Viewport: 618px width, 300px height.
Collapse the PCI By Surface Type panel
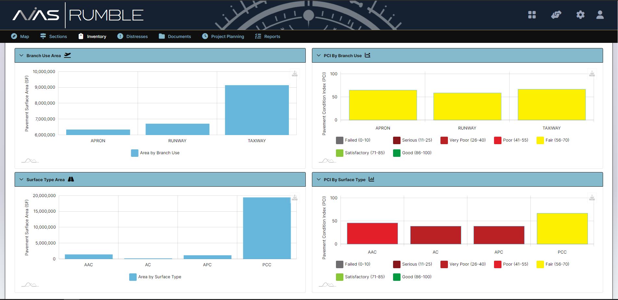tap(319, 180)
